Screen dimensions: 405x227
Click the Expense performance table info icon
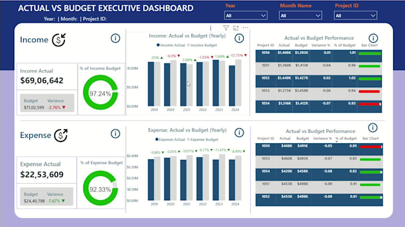tap(372, 128)
